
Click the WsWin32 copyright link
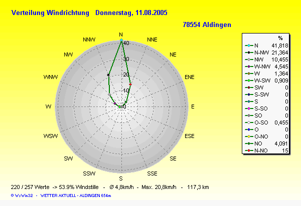pyautogui.click(x=22, y=195)
